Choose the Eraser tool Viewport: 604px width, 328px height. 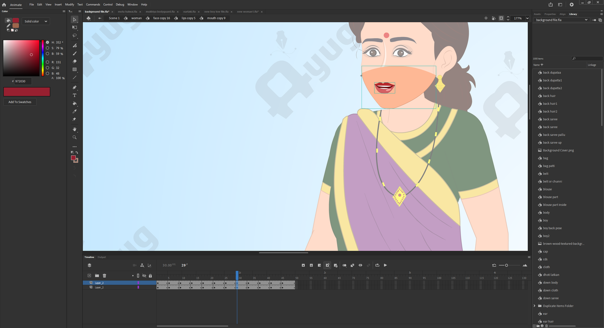coord(74,61)
